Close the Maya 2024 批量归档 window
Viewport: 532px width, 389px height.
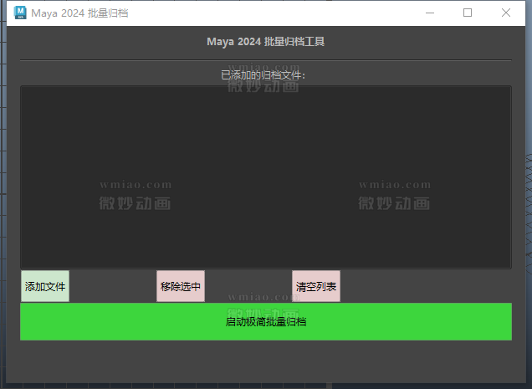click(x=506, y=13)
